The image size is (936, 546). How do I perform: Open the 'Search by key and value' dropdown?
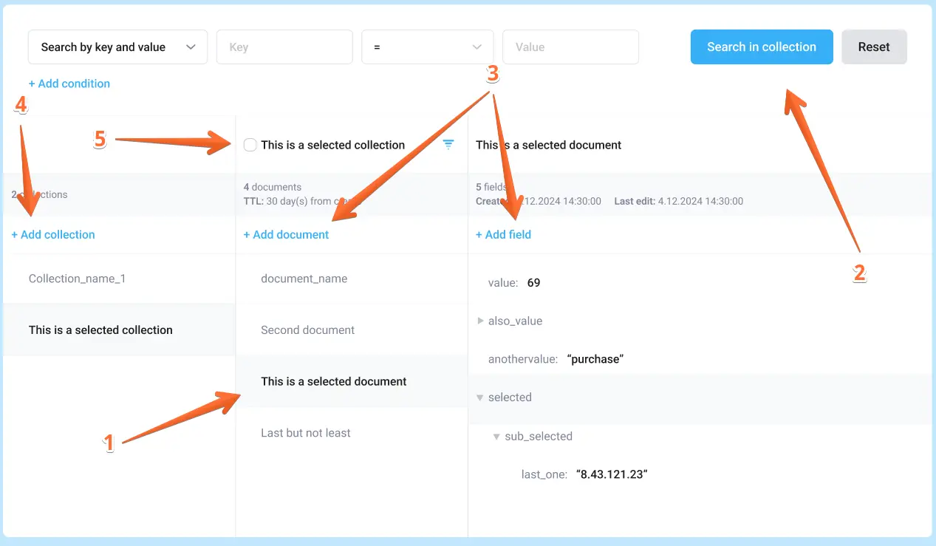pos(117,47)
